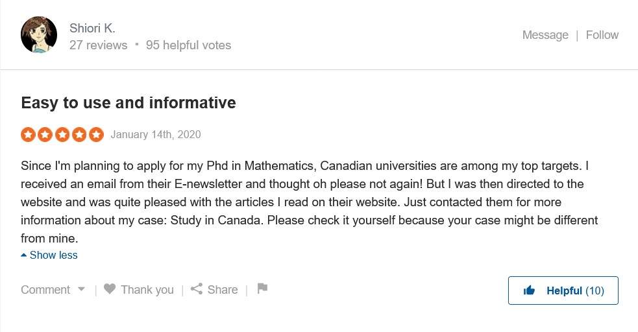The width and height of the screenshot is (638, 332).
Task: Mark the review Helpful (10)
Action: [x=563, y=290]
